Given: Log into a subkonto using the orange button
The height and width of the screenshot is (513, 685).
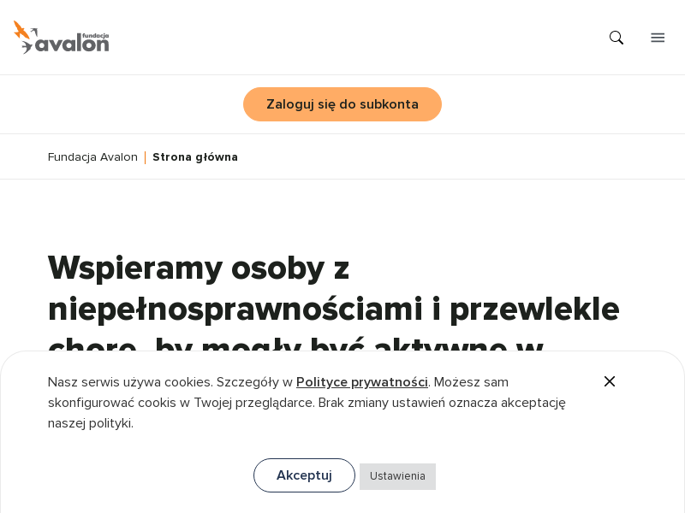Looking at the screenshot, I should click(x=342, y=104).
